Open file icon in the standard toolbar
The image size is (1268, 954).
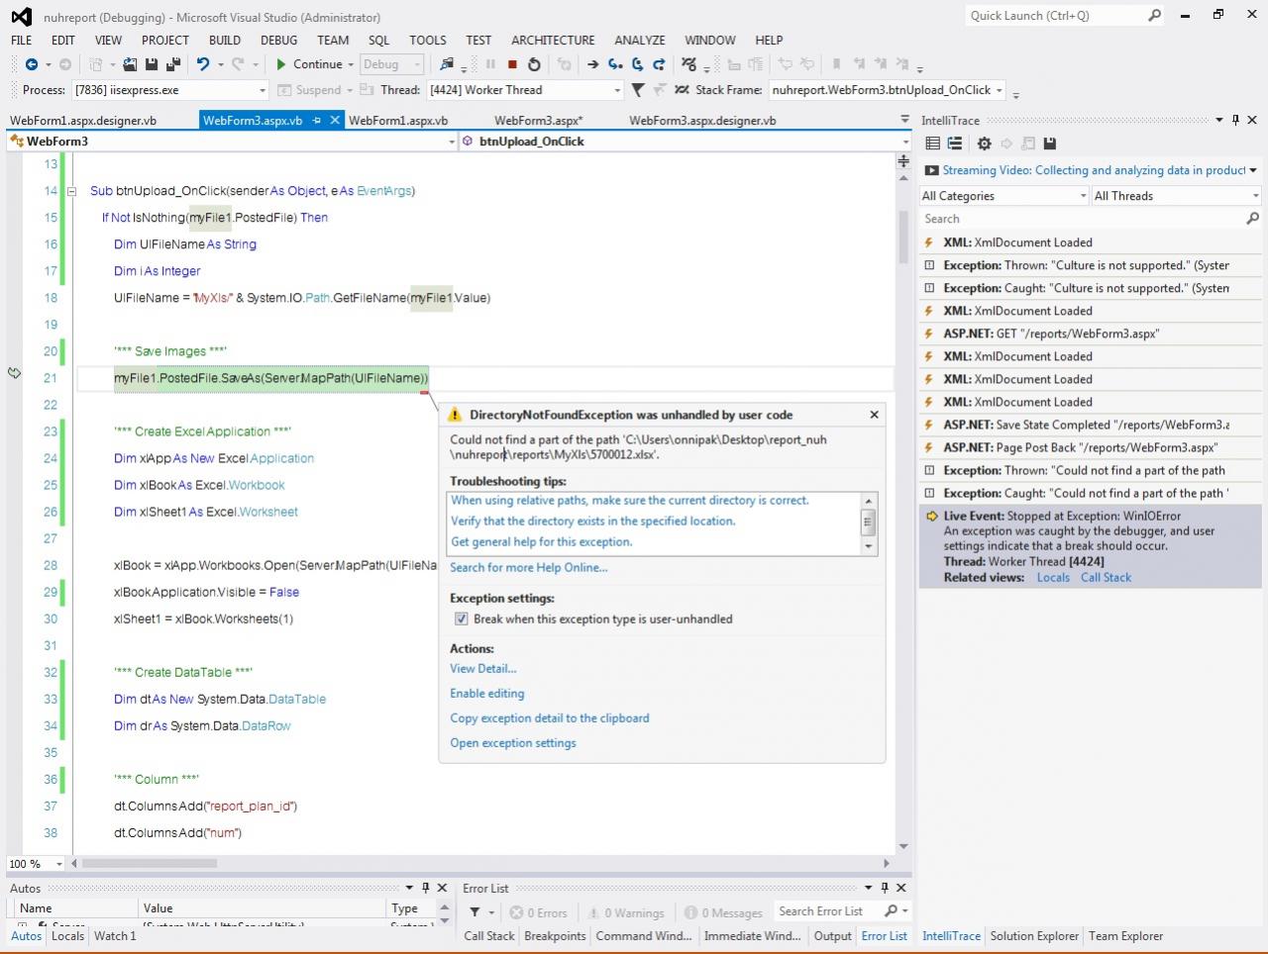tap(130, 64)
